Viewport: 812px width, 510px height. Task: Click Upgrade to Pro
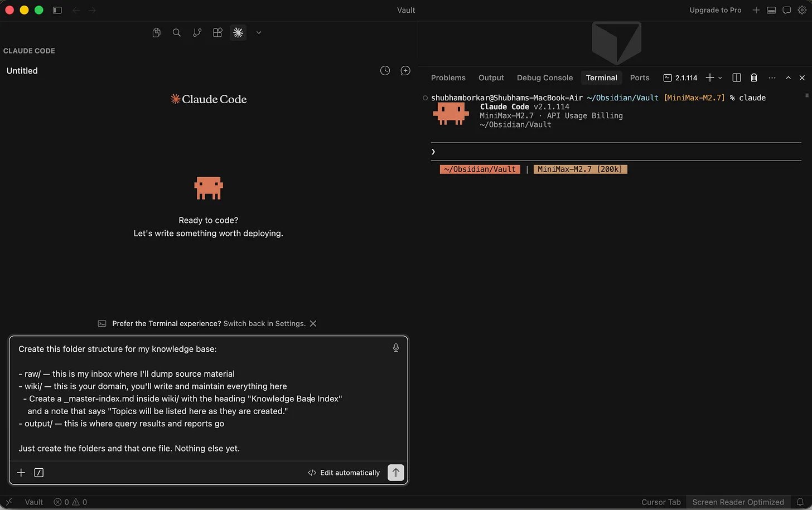(716, 10)
